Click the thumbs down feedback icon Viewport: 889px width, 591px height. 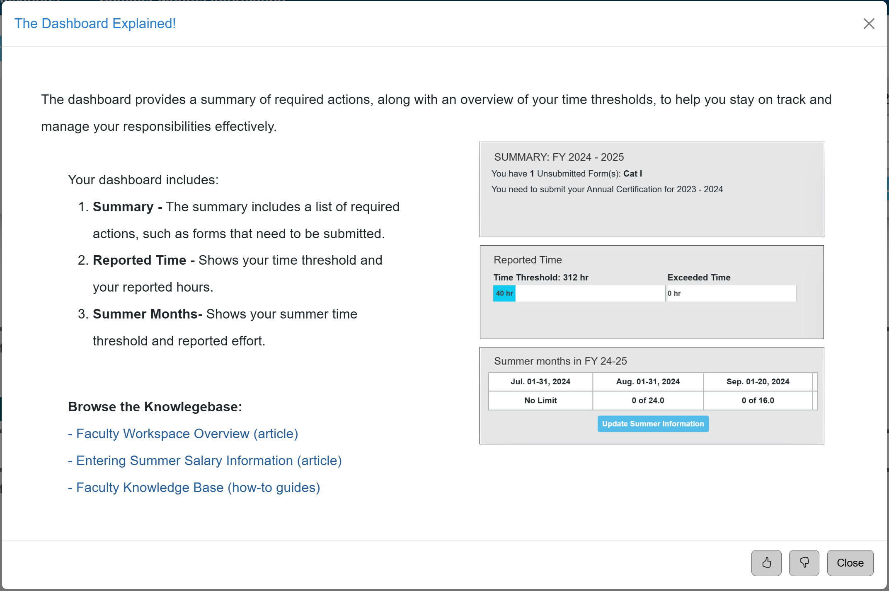tap(804, 562)
